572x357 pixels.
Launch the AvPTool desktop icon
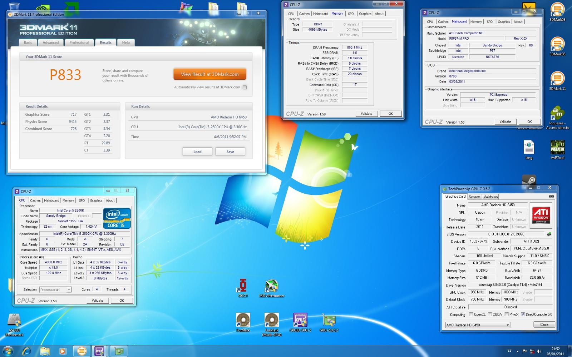(557, 150)
